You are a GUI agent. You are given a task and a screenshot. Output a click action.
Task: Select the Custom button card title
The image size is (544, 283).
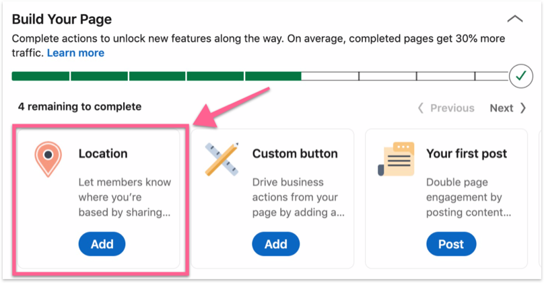point(295,154)
